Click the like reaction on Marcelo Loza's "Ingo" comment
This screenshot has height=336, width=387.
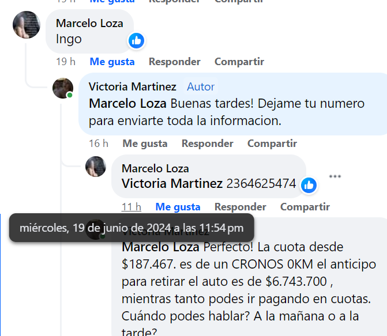(136, 41)
